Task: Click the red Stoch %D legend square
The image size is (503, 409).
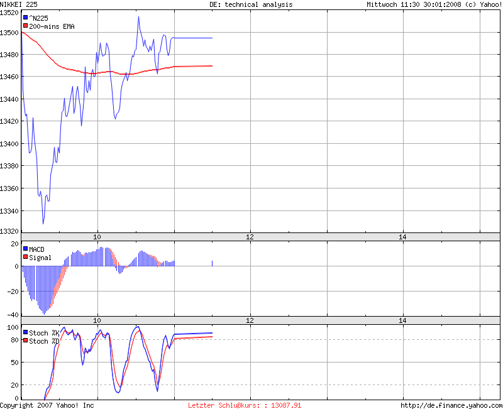Action: pyautogui.click(x=26, y=341)
